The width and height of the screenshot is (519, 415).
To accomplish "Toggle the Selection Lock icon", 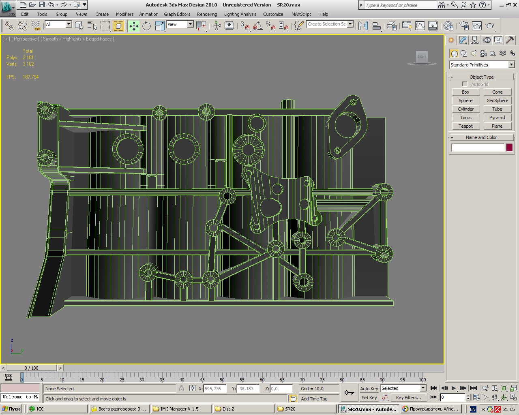I will coord(181,388).
